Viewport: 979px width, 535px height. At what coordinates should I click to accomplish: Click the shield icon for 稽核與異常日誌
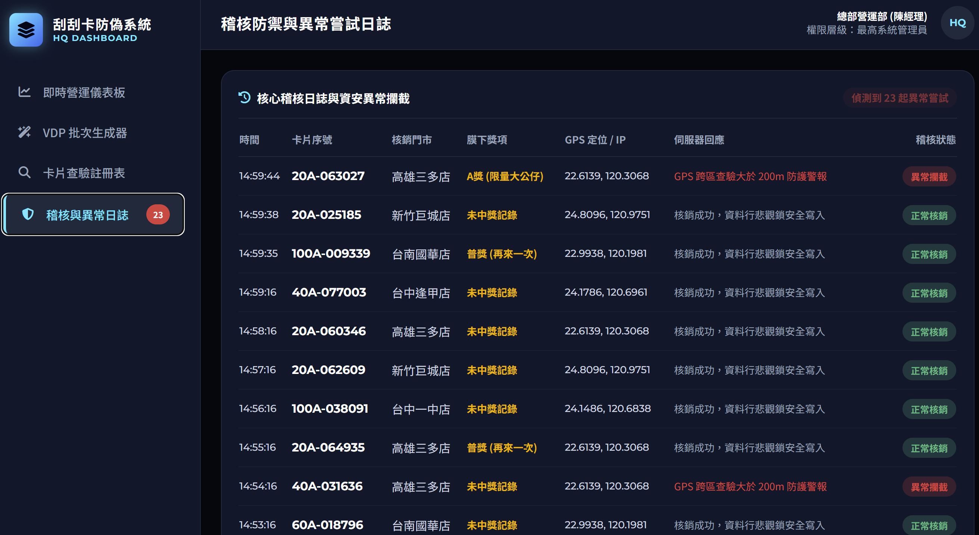point(28,214)
